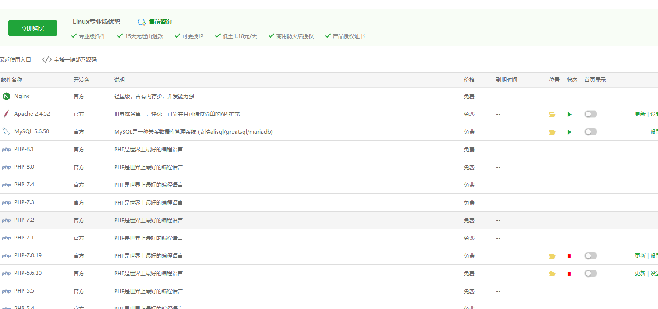Enable homepage display for PHP-5.6.30
The height and width of the screenshot is (309, 658).
pyautogui.click(x=591, y=274)
